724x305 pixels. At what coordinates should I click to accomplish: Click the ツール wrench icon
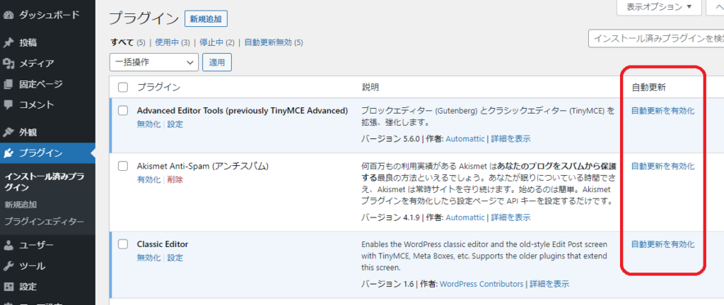coord(8,266)
